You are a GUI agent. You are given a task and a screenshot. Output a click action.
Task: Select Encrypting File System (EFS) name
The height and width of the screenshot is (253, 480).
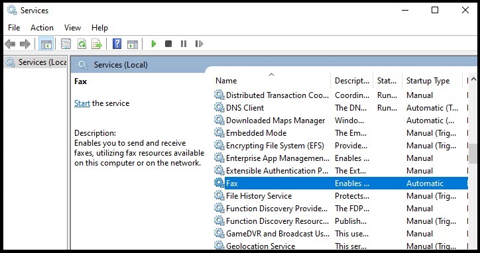pos(275,146)
